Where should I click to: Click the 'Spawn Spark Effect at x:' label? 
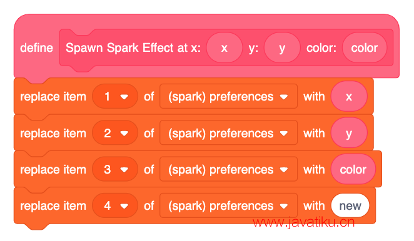[x=133, y=47]
